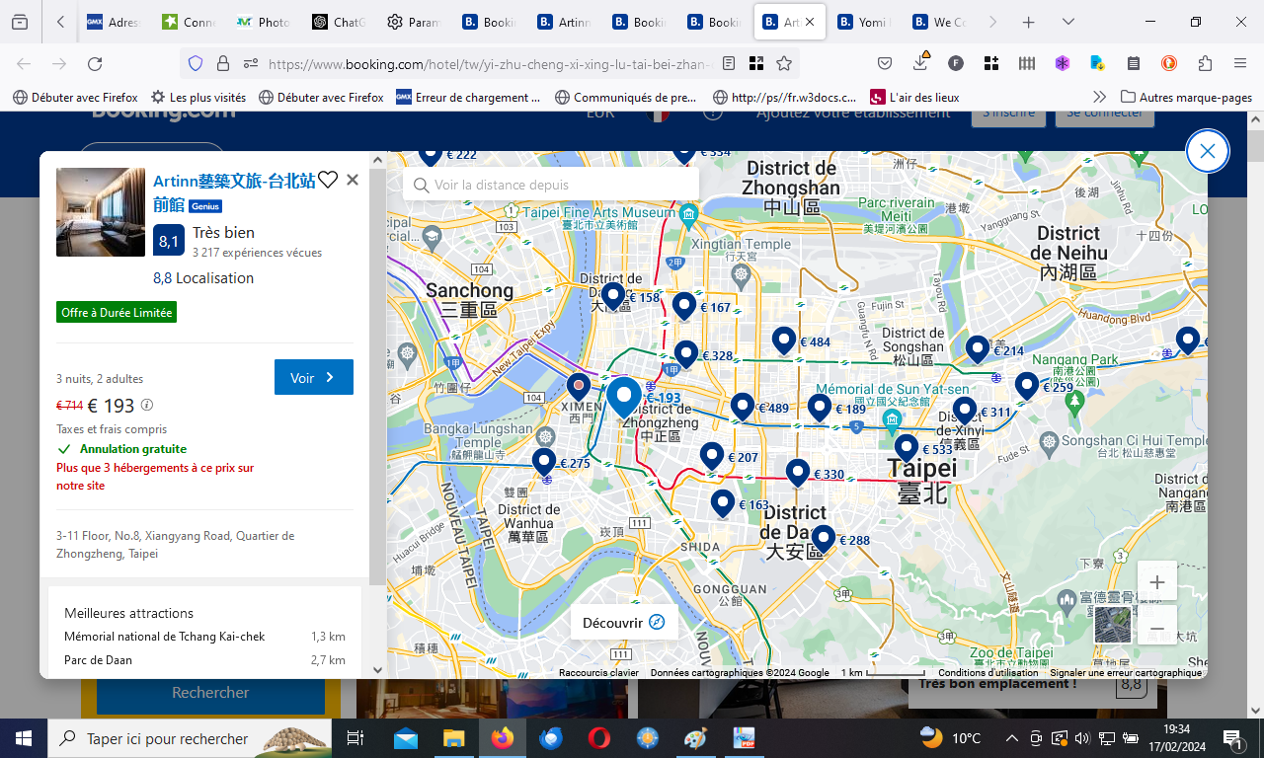Switch map to satellite view thumbnail
The height and width of the screenshot is (758, 1264).
(1113, 626)
